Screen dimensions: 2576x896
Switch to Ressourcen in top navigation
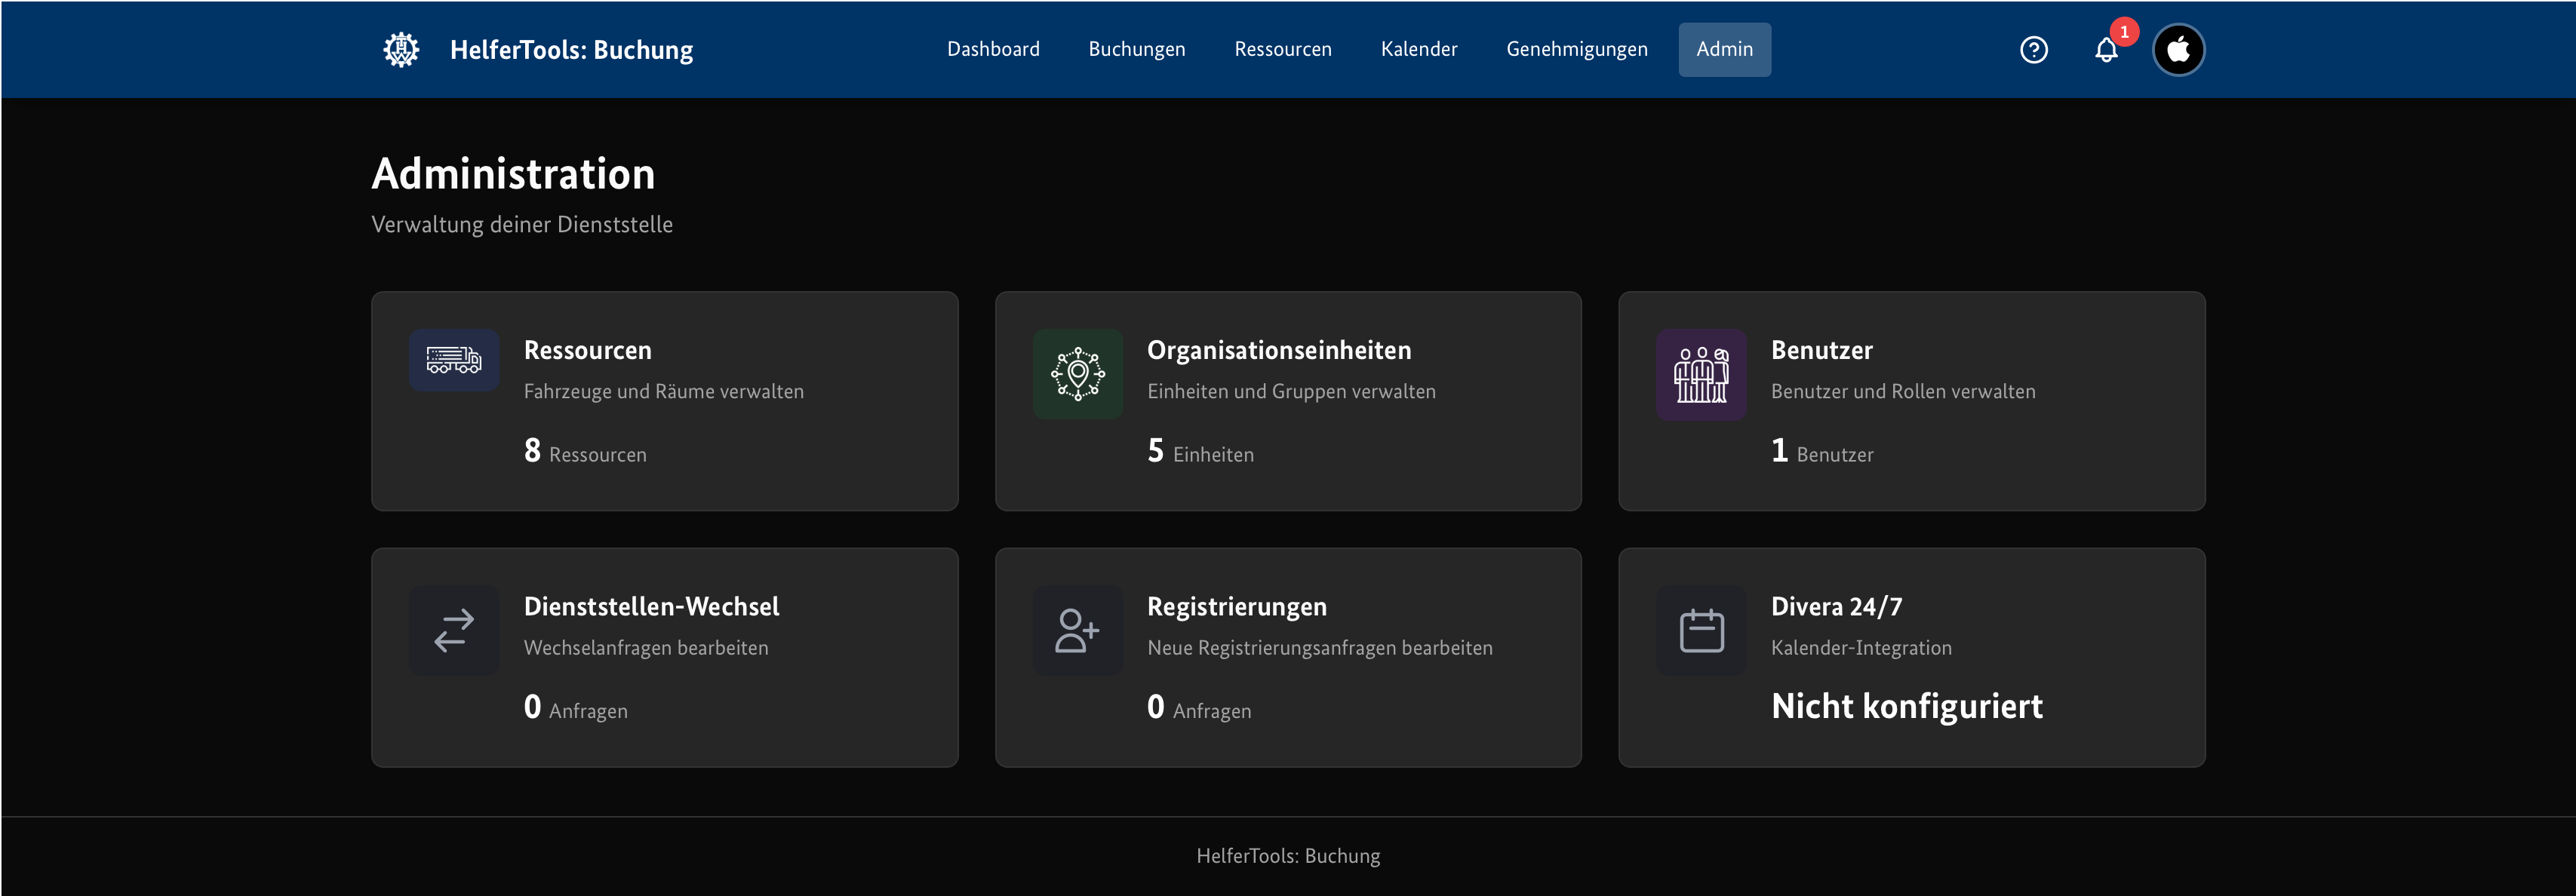coord(1282,49)
